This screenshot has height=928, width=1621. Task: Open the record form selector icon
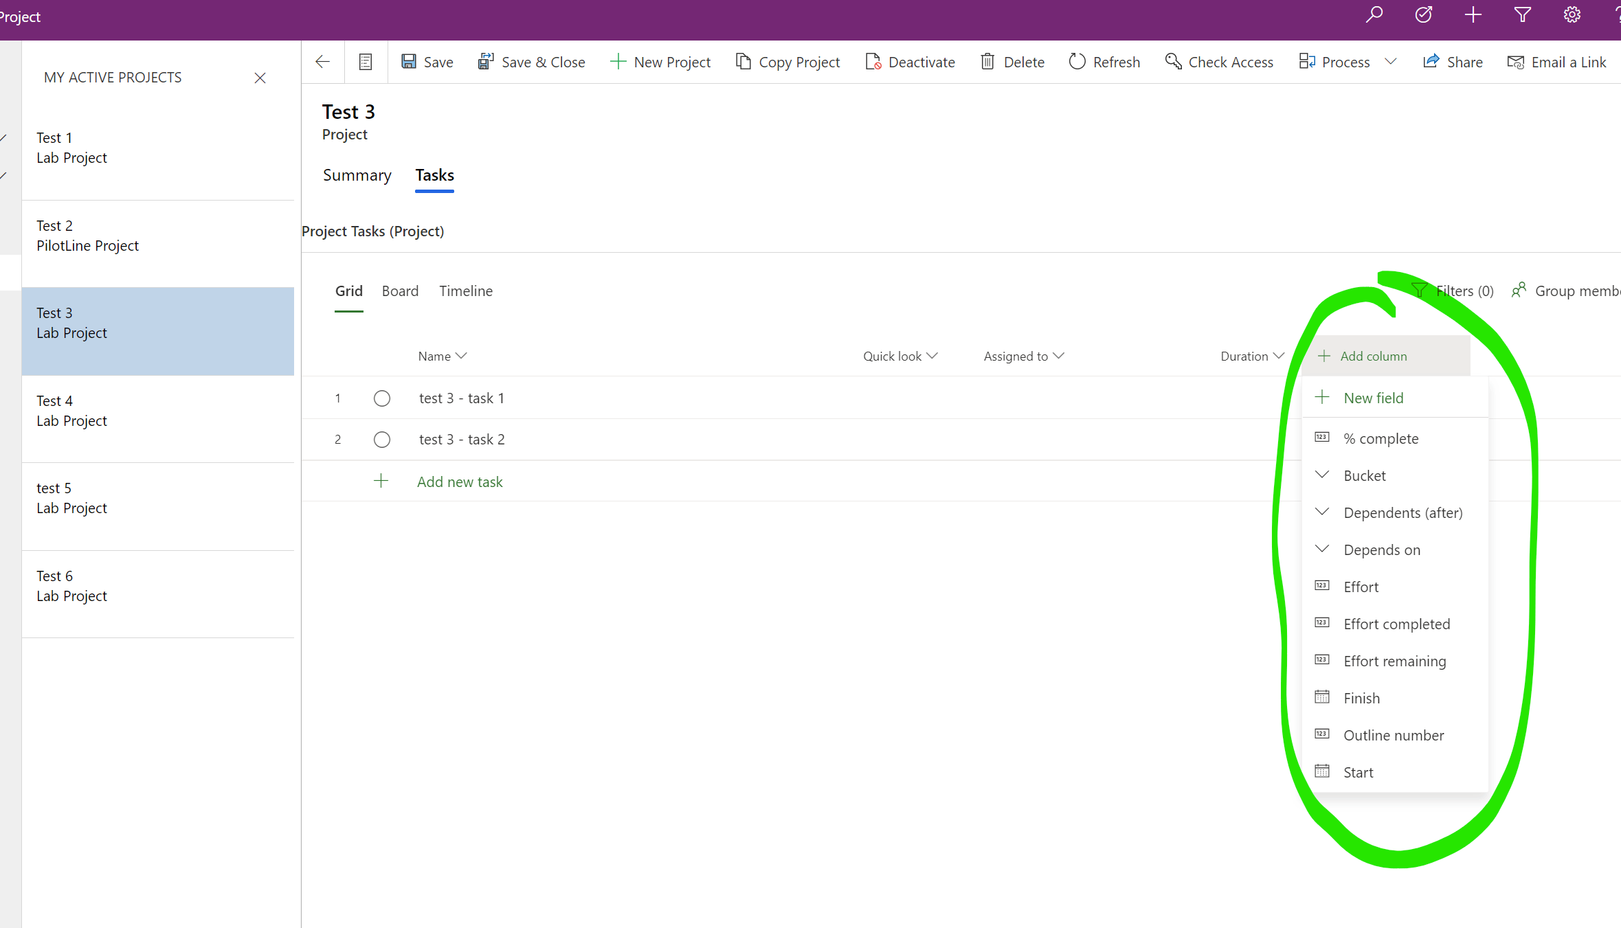point(366,62)
